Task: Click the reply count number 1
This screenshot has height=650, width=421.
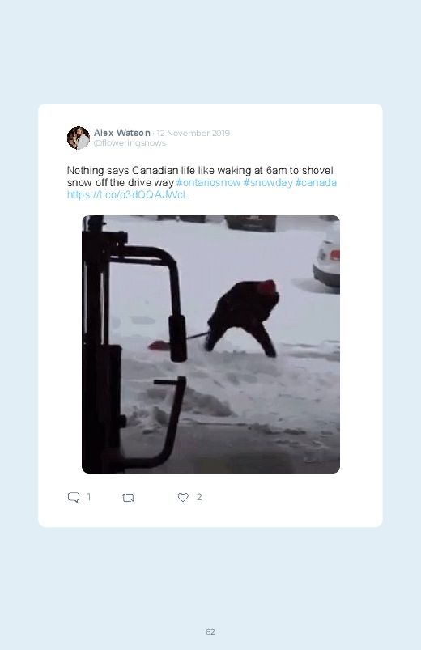Action: click(x=89, y=497)
